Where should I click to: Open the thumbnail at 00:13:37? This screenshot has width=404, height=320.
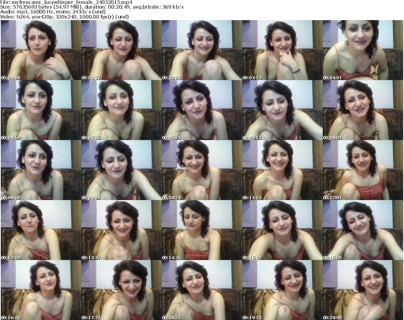click(x=122, y=230)
